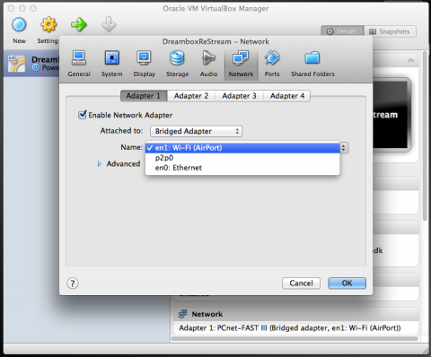Uncheck Enable Network Adapter
This screenshot has height=357, width=431.
coord(82,115)
